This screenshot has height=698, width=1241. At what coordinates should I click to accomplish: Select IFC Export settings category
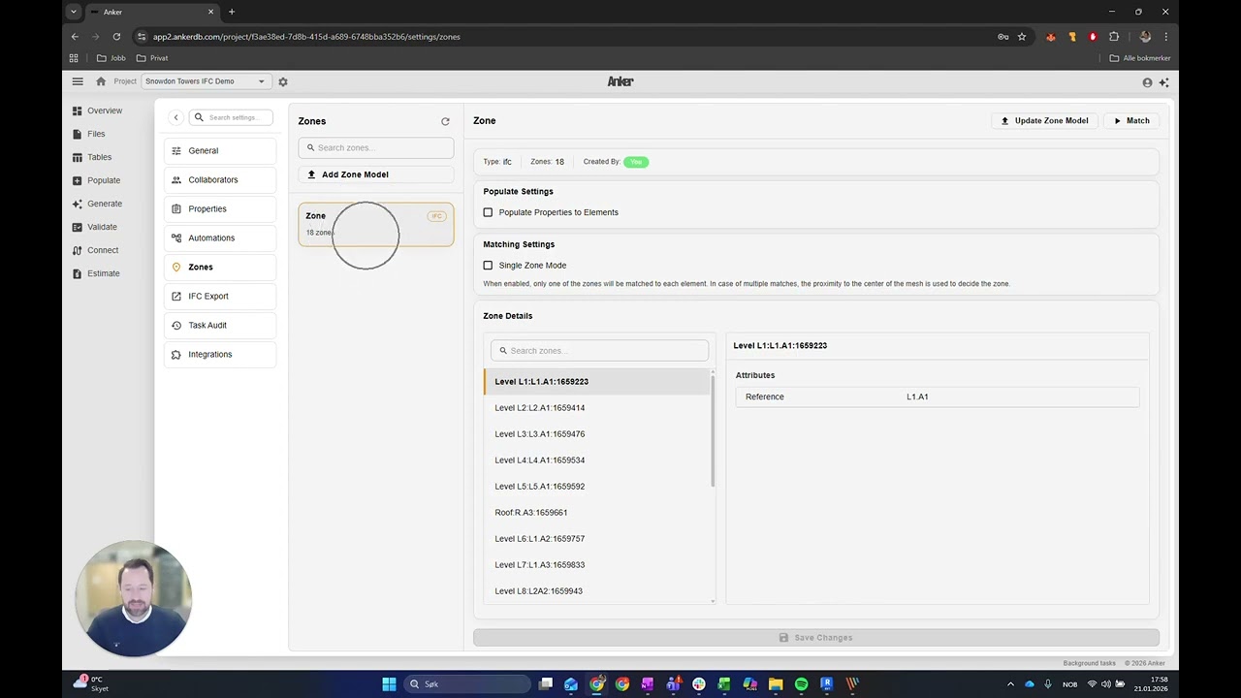(220, 296)
